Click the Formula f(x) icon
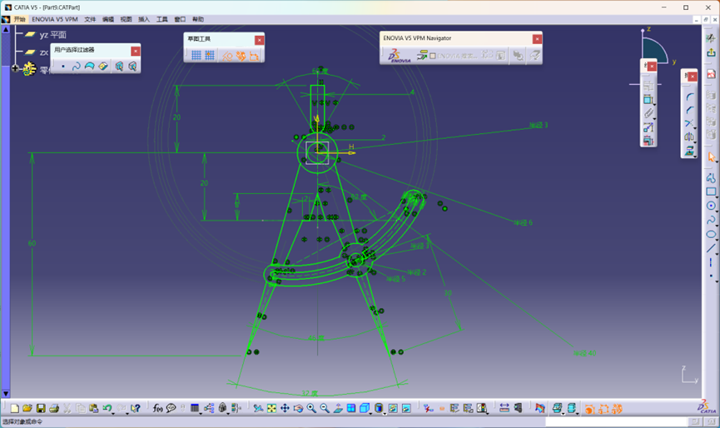The width and height of the screenshot is (720, 428). pos(157,409)
